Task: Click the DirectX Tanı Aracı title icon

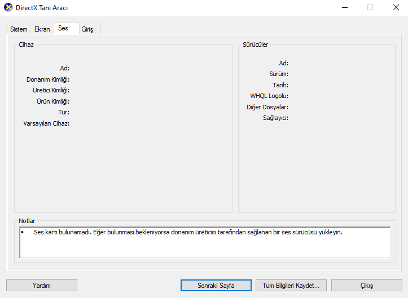Action: [x=8, y=7]
